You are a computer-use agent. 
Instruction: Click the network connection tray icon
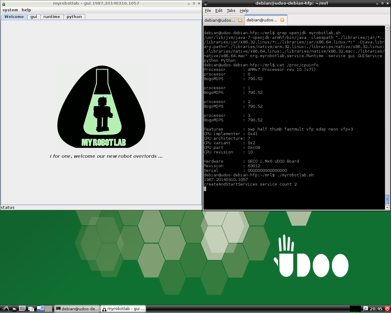pyautogui.click(x=365, y=309)
